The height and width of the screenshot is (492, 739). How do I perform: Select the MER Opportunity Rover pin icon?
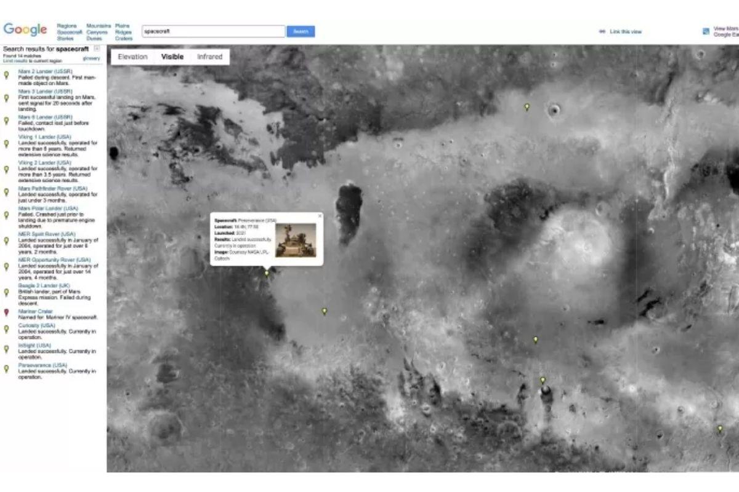point(6,266)
